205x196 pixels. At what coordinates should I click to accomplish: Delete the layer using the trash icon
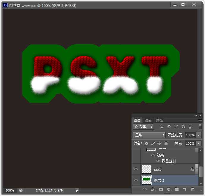coord(193,189)
